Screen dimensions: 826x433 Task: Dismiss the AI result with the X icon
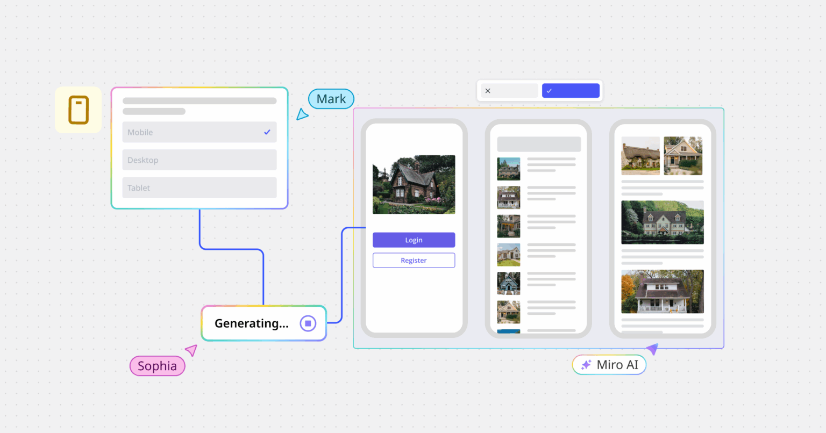pyautogui.click(x=488, y=90)
